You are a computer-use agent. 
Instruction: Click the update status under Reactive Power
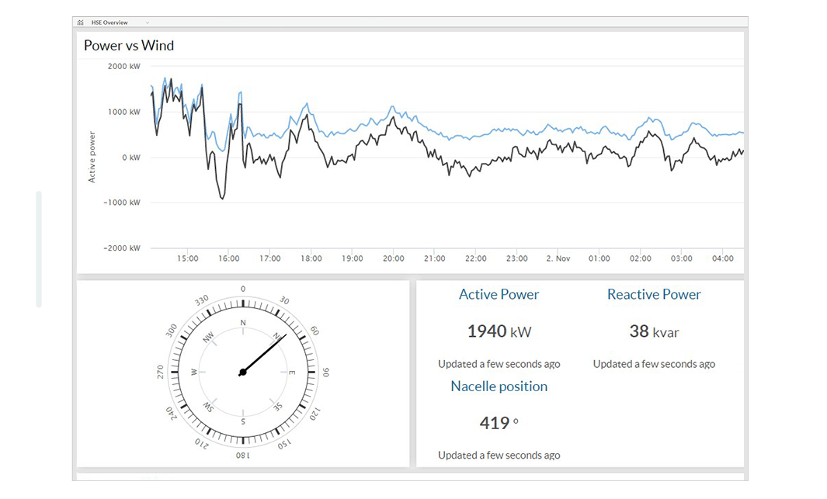[x=654, y=364]
